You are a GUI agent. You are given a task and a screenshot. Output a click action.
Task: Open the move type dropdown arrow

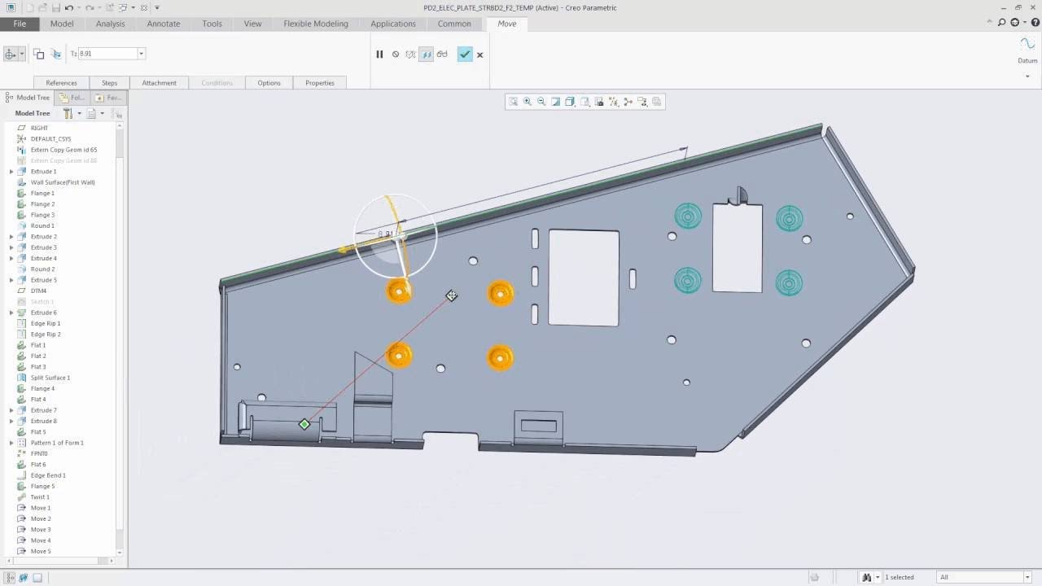coord(22,54)
